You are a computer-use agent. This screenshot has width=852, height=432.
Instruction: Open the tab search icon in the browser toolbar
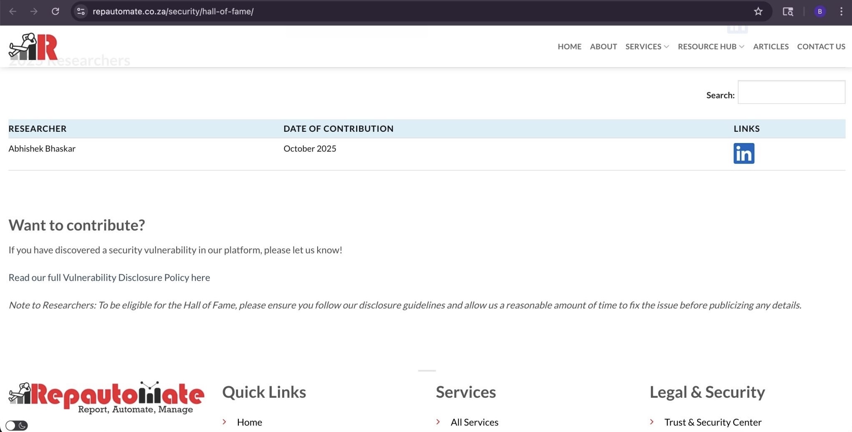point(788,11)
